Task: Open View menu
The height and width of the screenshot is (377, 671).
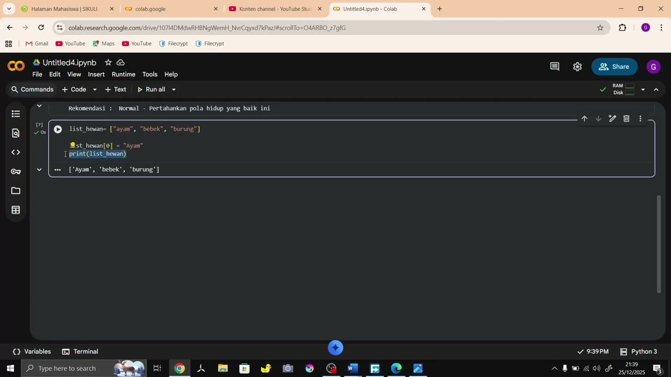Action: [x=74, y=74]
